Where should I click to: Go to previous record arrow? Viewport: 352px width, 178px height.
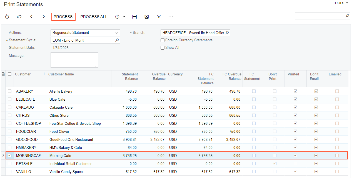click(x=31, y=17)
